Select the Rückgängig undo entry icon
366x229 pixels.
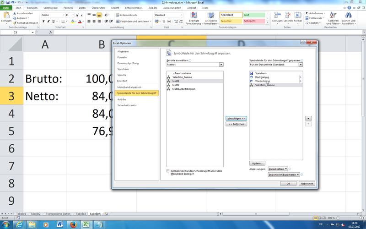[x=252, y=77]
